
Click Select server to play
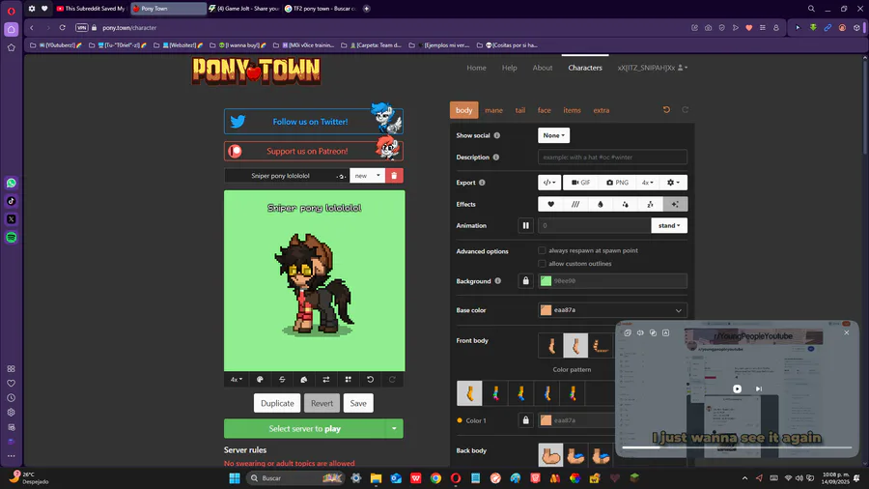pos(304,428)
